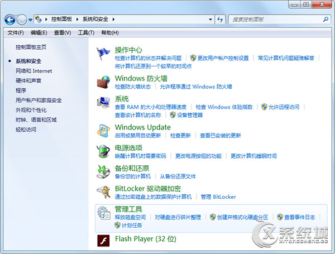Click 从备份还原文件 link
Viewport: 335px width, 254px height.
click(178, 176)
